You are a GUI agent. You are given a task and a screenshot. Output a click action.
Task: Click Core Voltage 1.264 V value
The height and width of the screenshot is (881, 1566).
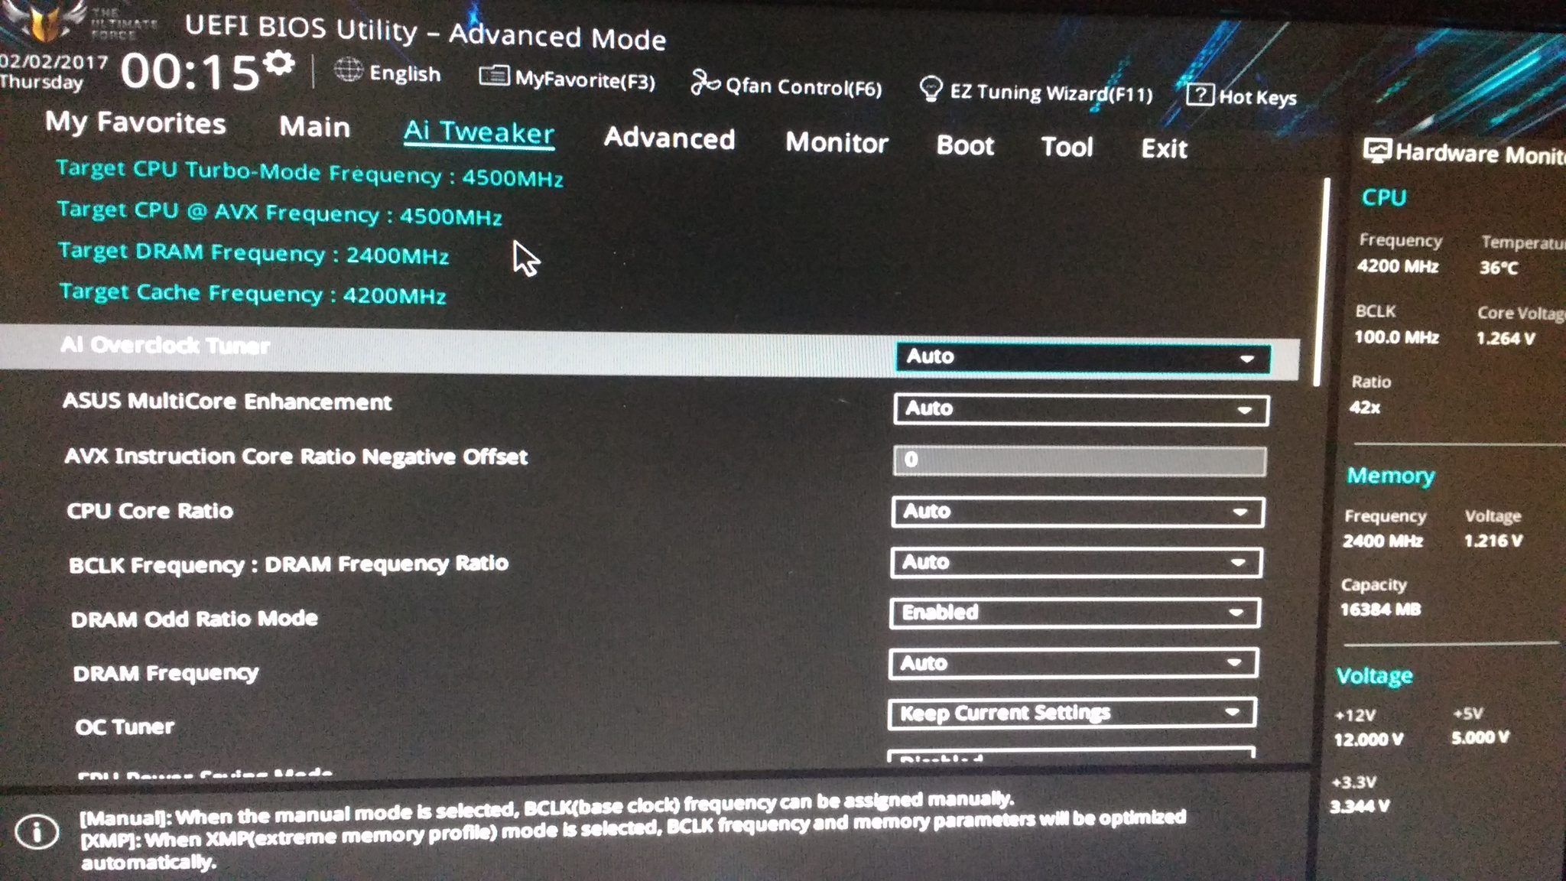(x=1504, y=338)
